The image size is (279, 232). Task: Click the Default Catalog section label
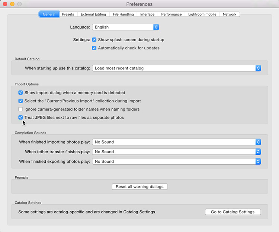[x=27, y=59]
